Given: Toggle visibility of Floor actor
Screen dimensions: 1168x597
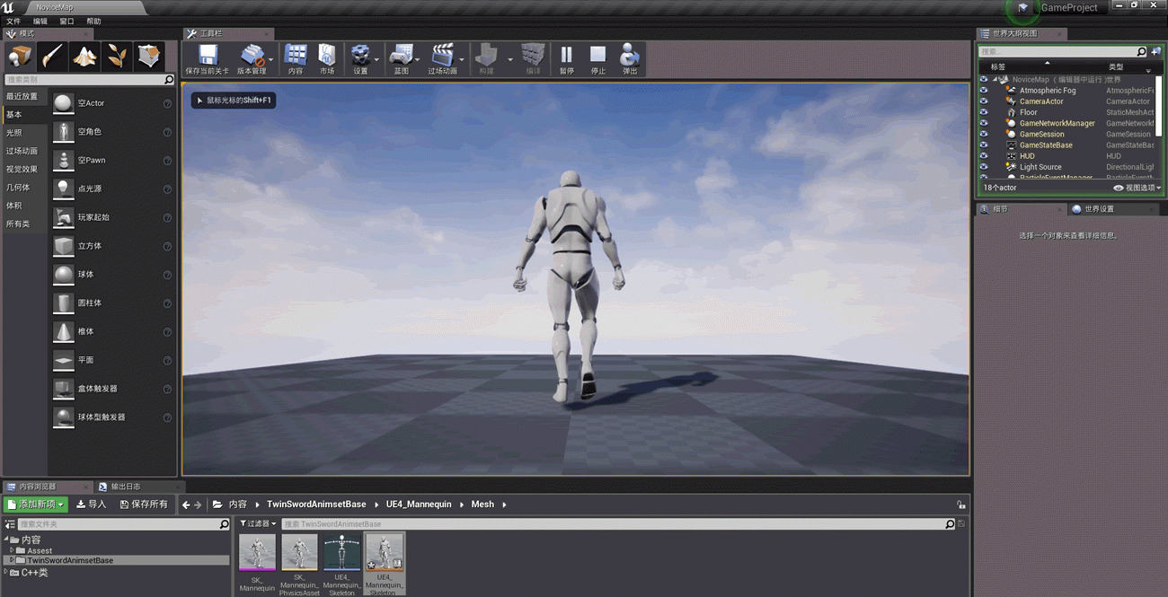Looking at the screenshot, I should tap(984, 112).
